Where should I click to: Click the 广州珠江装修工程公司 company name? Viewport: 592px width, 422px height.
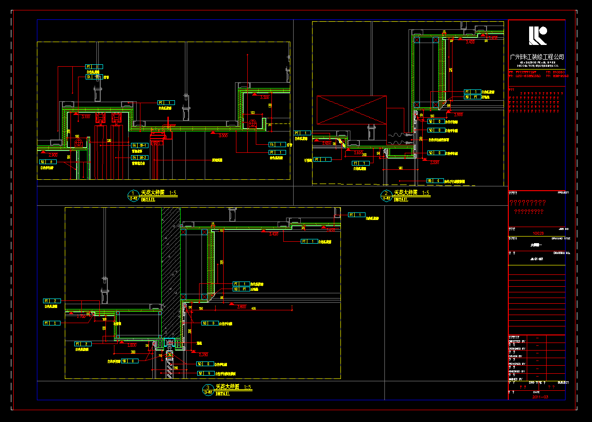[x=537, y=57]
